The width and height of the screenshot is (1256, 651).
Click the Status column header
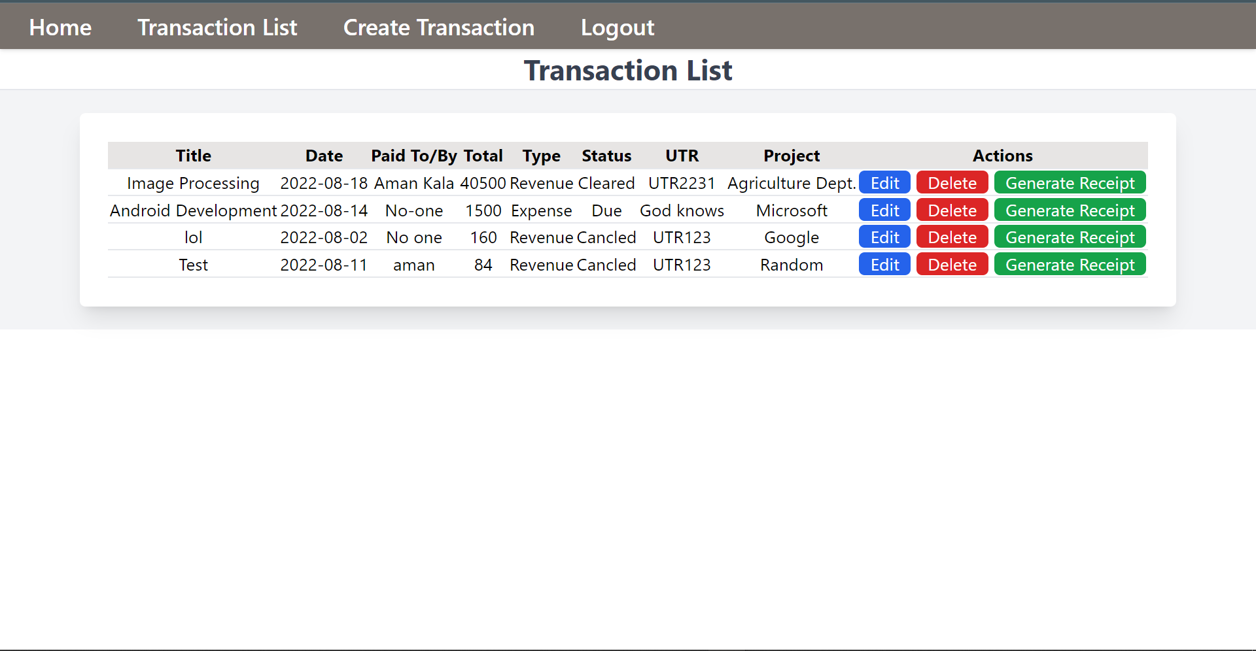click(606, 156)
